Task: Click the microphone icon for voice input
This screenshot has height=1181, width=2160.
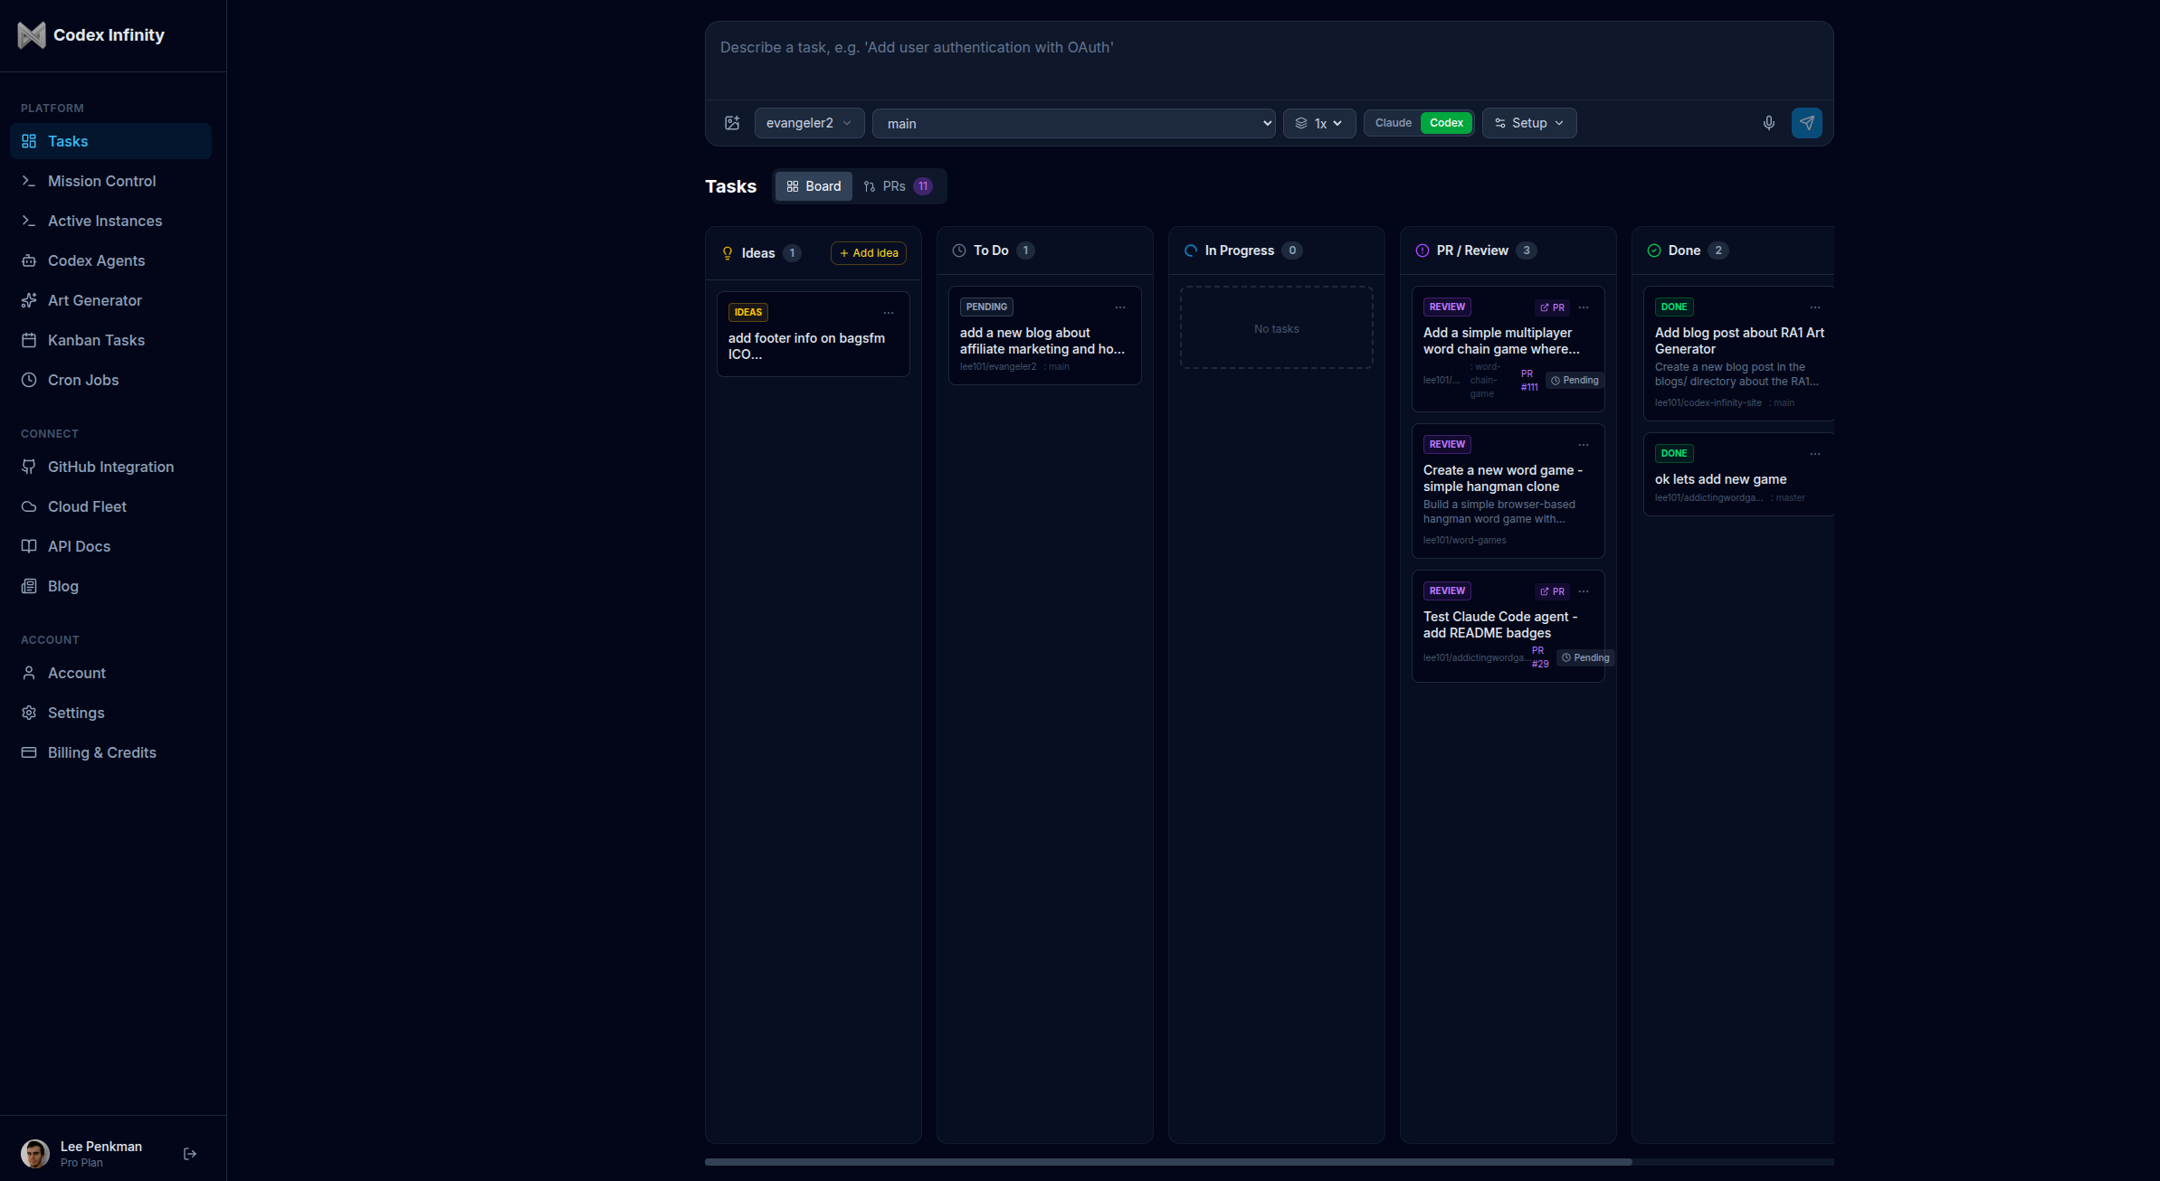Action: coord(1768,123)
